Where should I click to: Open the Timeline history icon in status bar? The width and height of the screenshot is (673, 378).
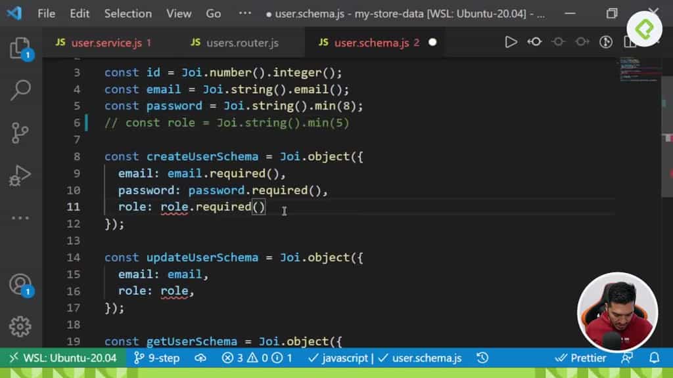(x=482, y=358)
